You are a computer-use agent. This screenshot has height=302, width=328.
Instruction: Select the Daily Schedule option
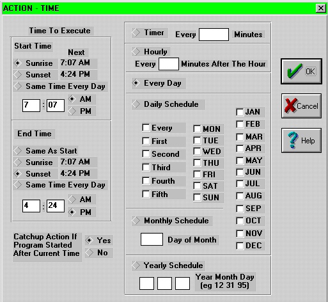136,104
